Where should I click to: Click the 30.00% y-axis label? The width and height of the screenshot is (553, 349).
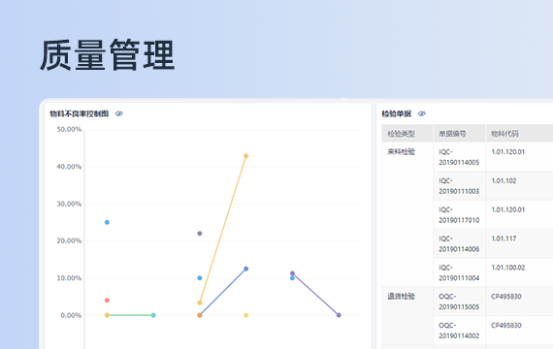pos(69,205)
